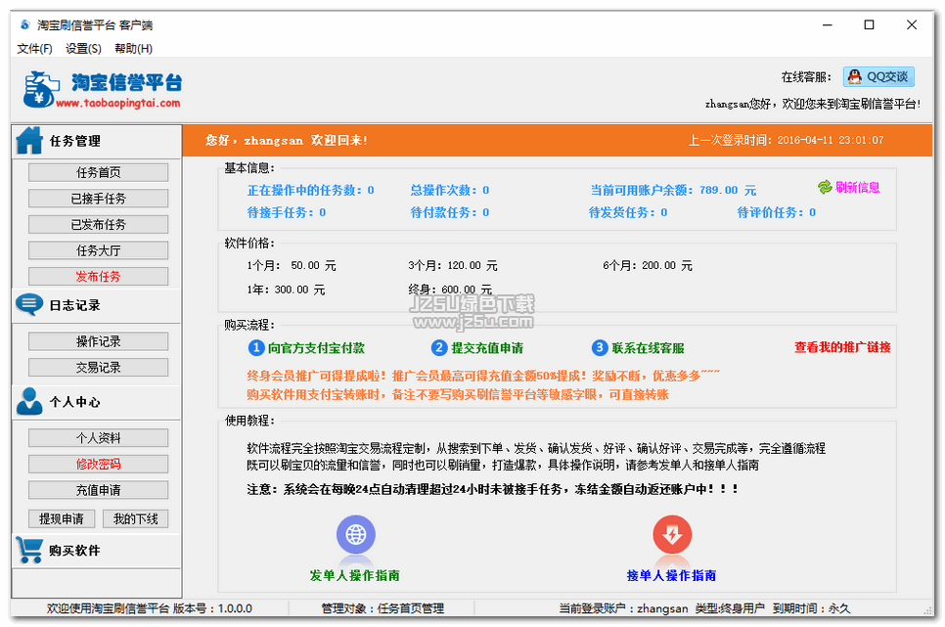
Task: Click the window resize grip in corner
Action: 927,611
